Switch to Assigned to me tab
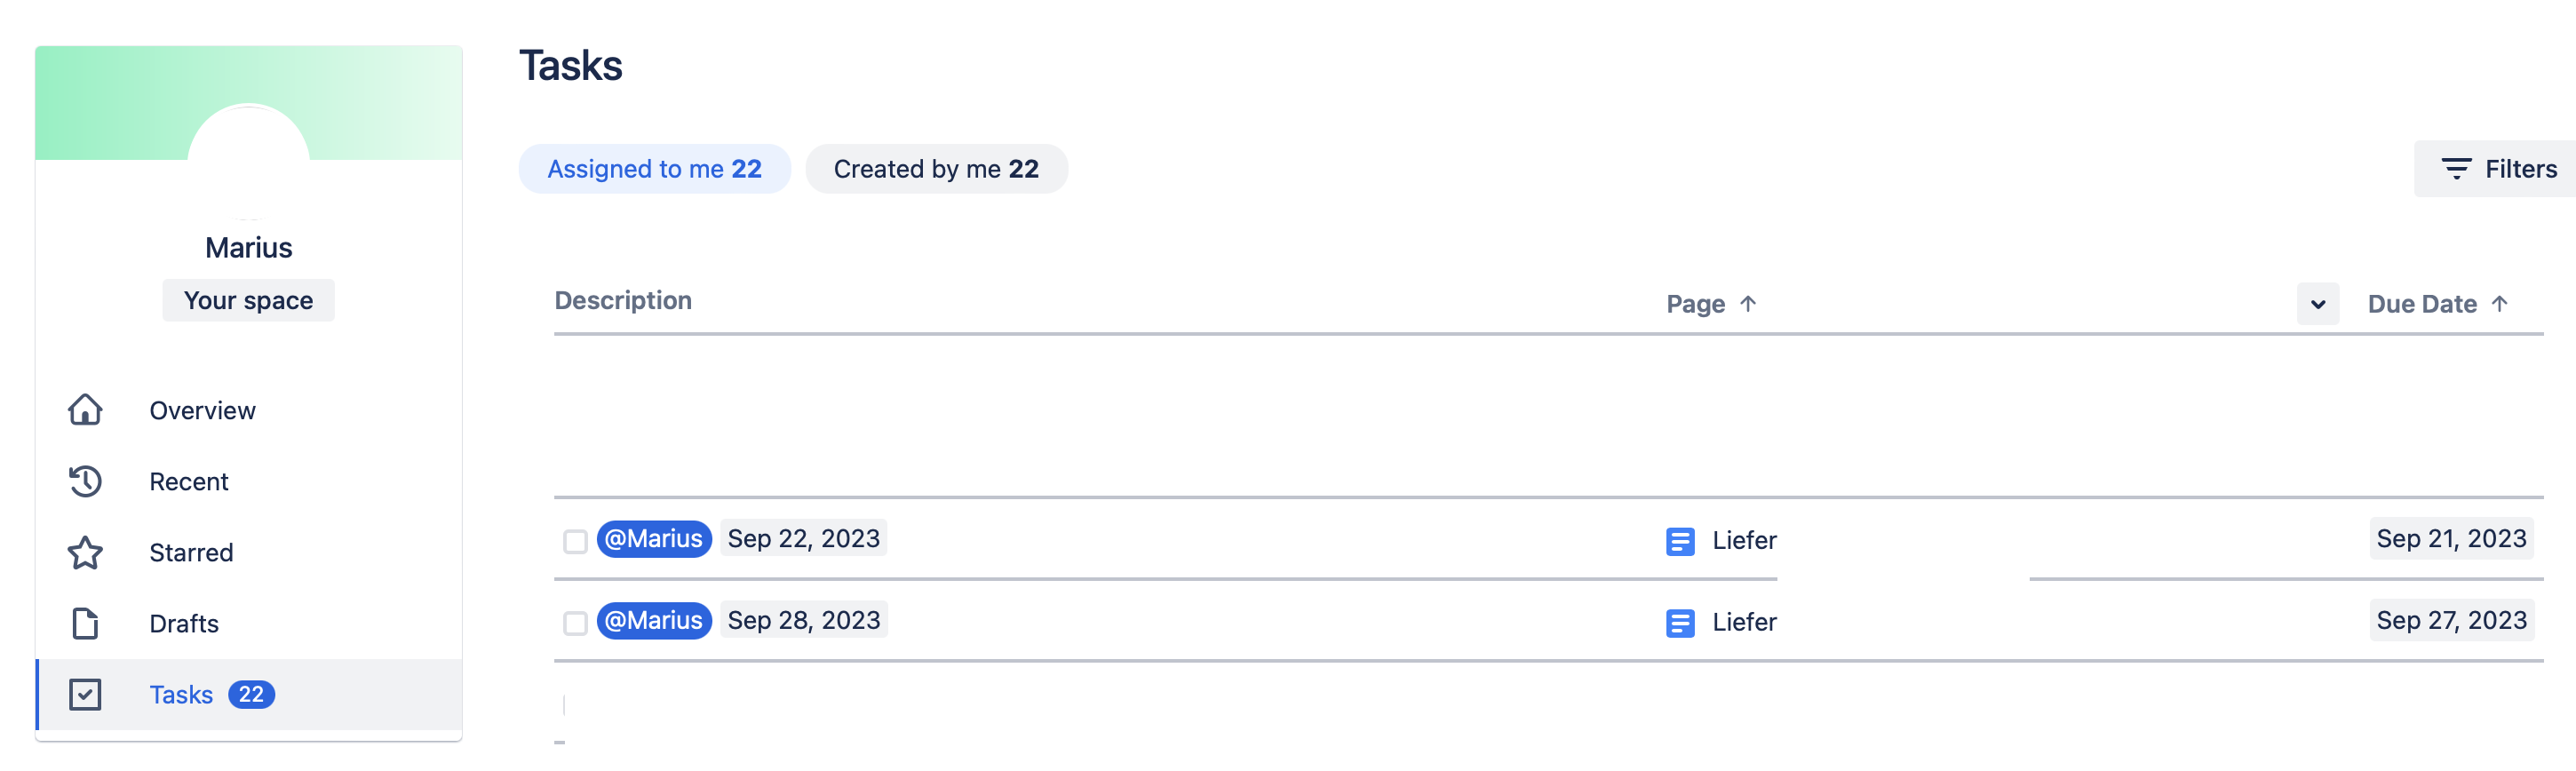 point(654,169)
